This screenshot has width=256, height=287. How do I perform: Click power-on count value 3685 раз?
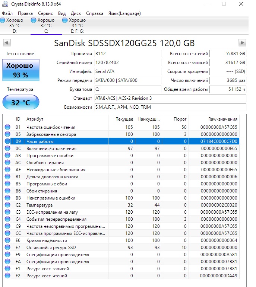click(228, 80)
